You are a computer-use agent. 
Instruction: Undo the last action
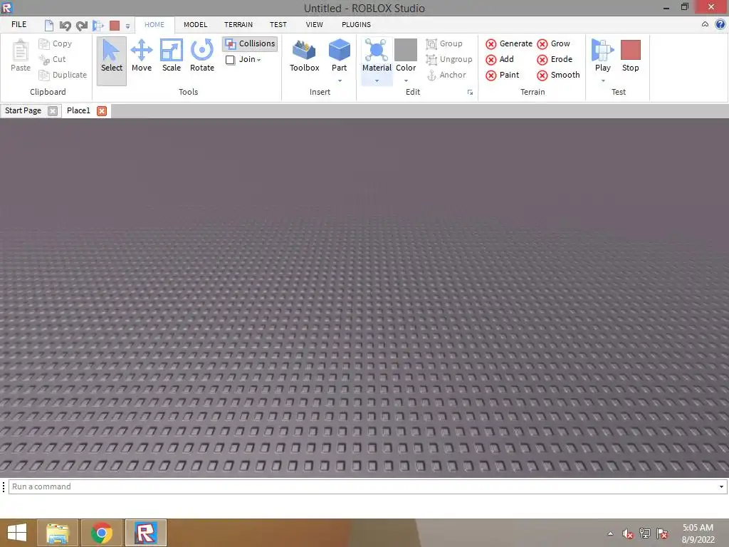pyautogui.click(x=65, y=25)
